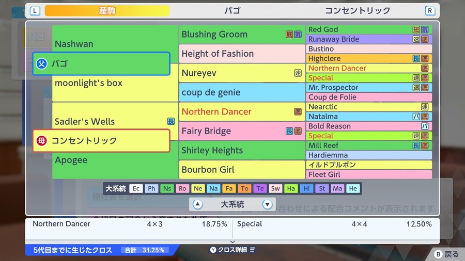This screenshot has width=465, height=261.
Task: Select the Ne lineage legend chip
Action: coord(198,188)
